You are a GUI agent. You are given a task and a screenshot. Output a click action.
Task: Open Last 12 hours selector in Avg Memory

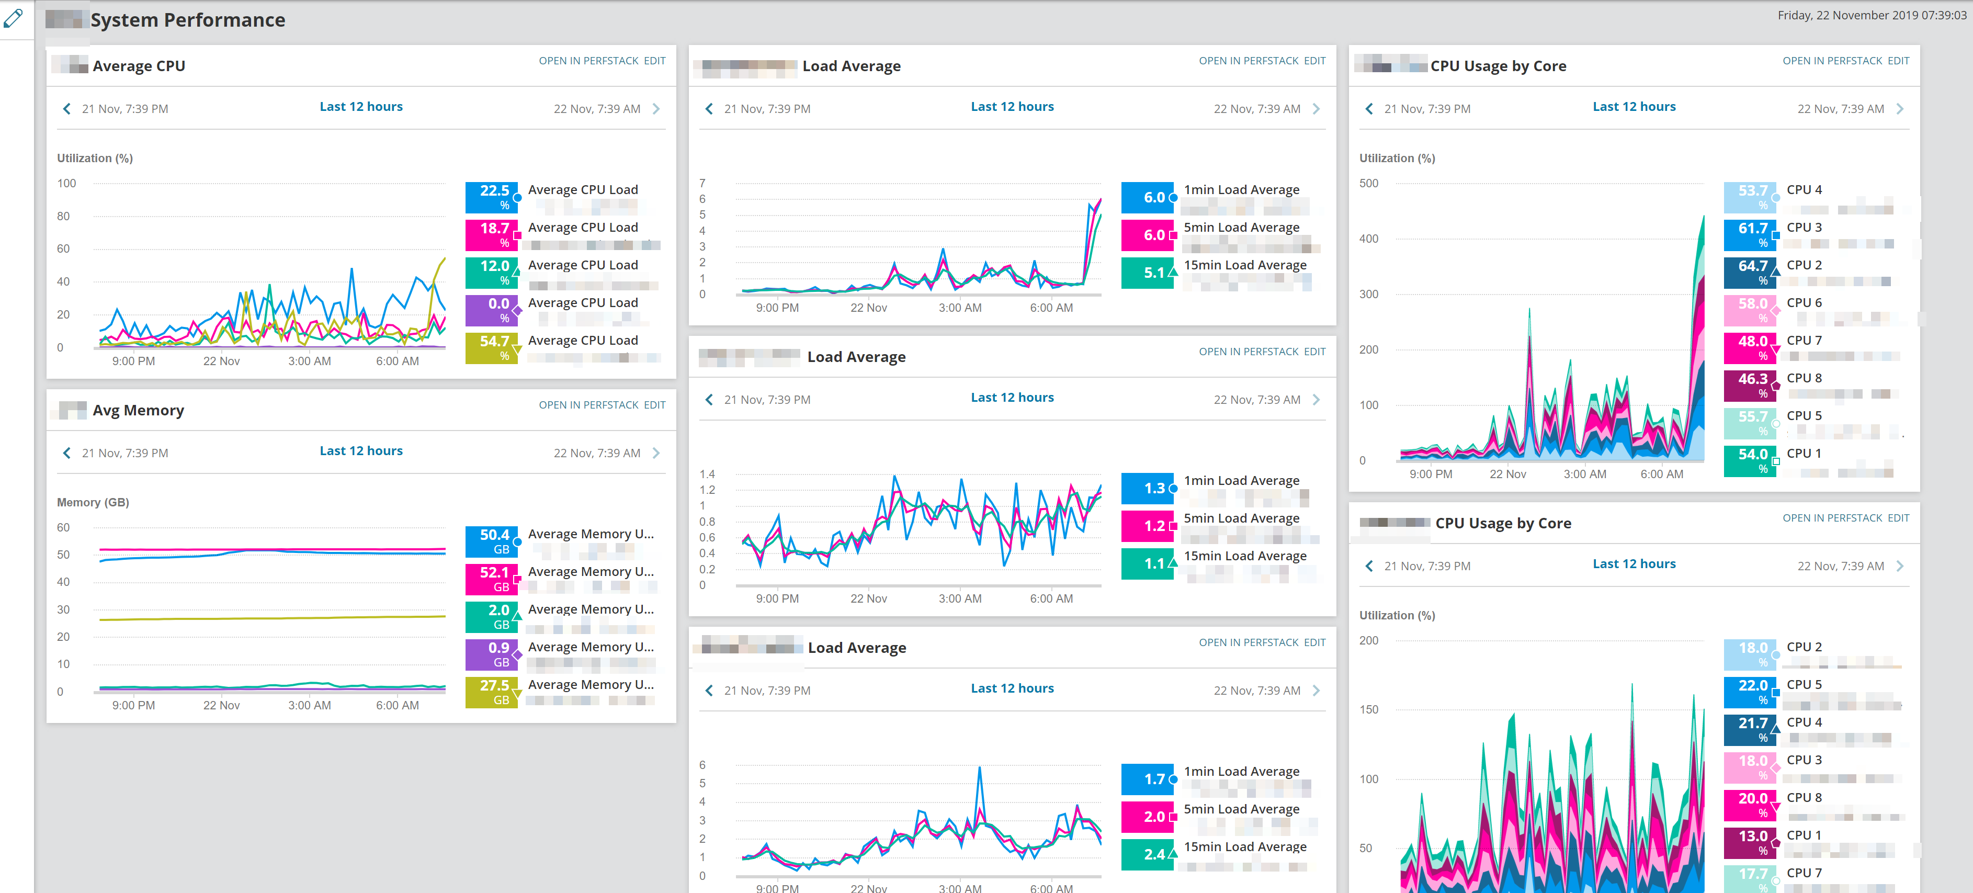pos(361,451)
